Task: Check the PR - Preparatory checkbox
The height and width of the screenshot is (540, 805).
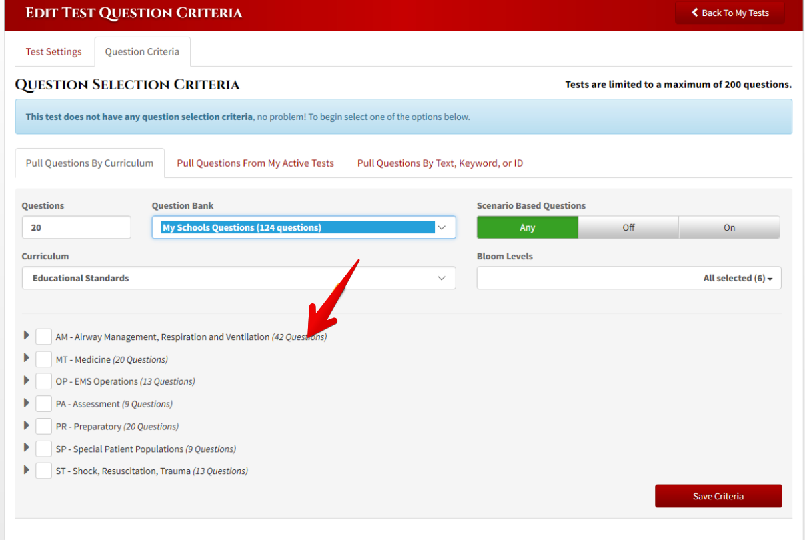Action: tap(43, 426)
